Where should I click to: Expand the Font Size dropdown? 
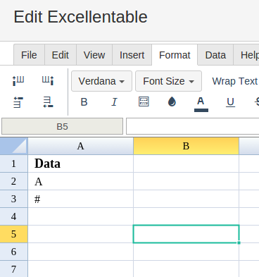click(168, 81)
